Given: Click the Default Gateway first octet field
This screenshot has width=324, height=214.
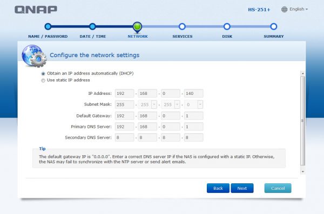Looking at the screenshot, I should (x=125, y=116).
